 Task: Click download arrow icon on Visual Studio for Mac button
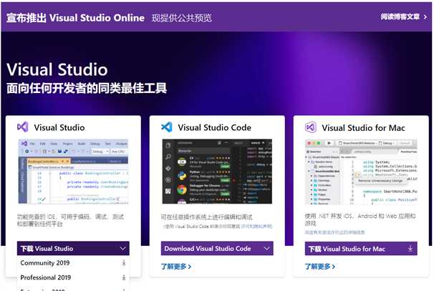pos(410,248)
